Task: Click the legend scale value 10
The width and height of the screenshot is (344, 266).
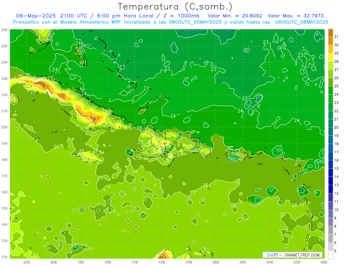Action: 337,210
